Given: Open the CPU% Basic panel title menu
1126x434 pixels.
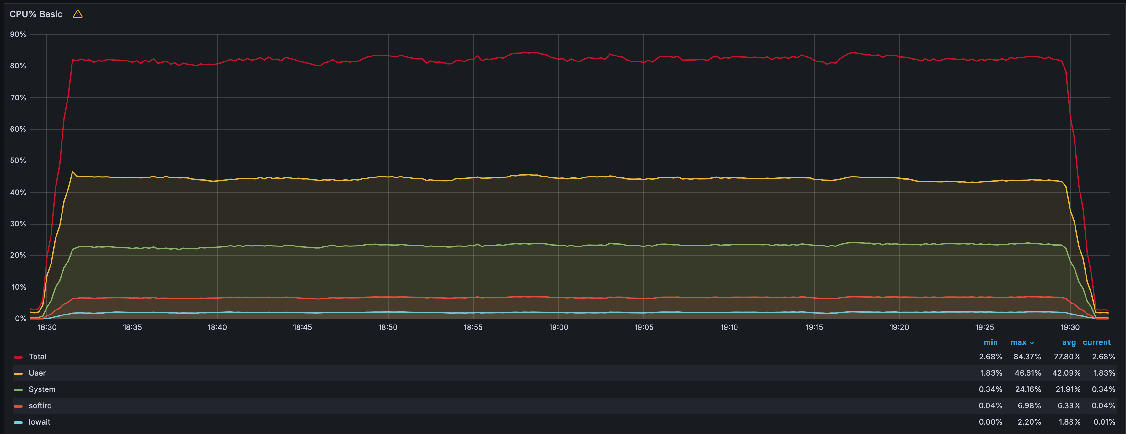Looking at the screenshot, I should click(36, 14).
